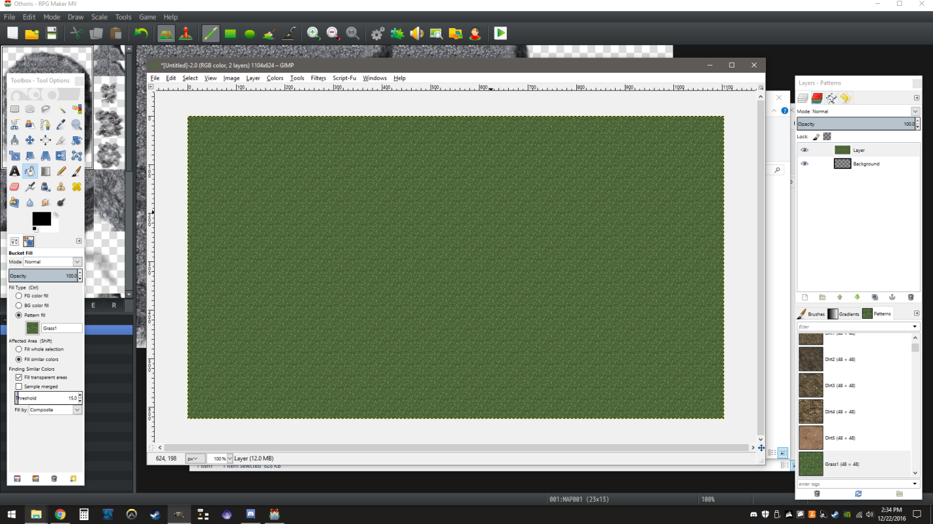Expand the patterns filter dropdown

click(x=915, y=326)
